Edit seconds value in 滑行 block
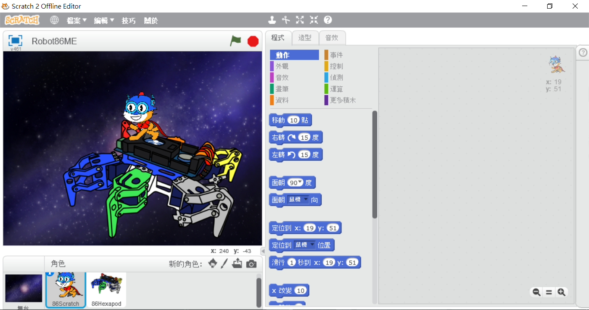Viewport: 589px width, 310px height. 292,263
